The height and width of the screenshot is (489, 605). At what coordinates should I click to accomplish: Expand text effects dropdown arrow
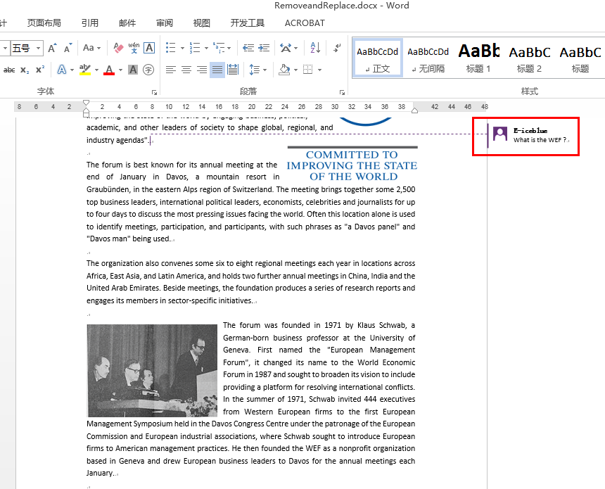pos(72,70)
